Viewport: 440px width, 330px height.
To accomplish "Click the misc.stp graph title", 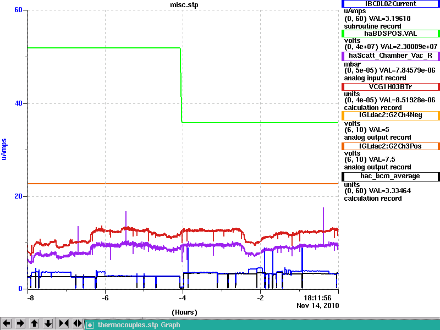I will coord(184,5).
